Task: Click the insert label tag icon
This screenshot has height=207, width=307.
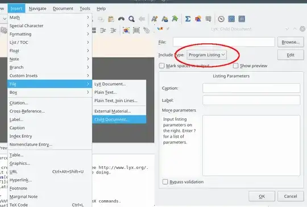Action: point(147,30)
